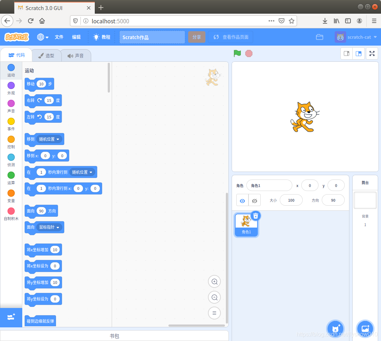Open the 书包 backpack bar
The height and width of the screenshot is (341, 381).
pos(114,336)
